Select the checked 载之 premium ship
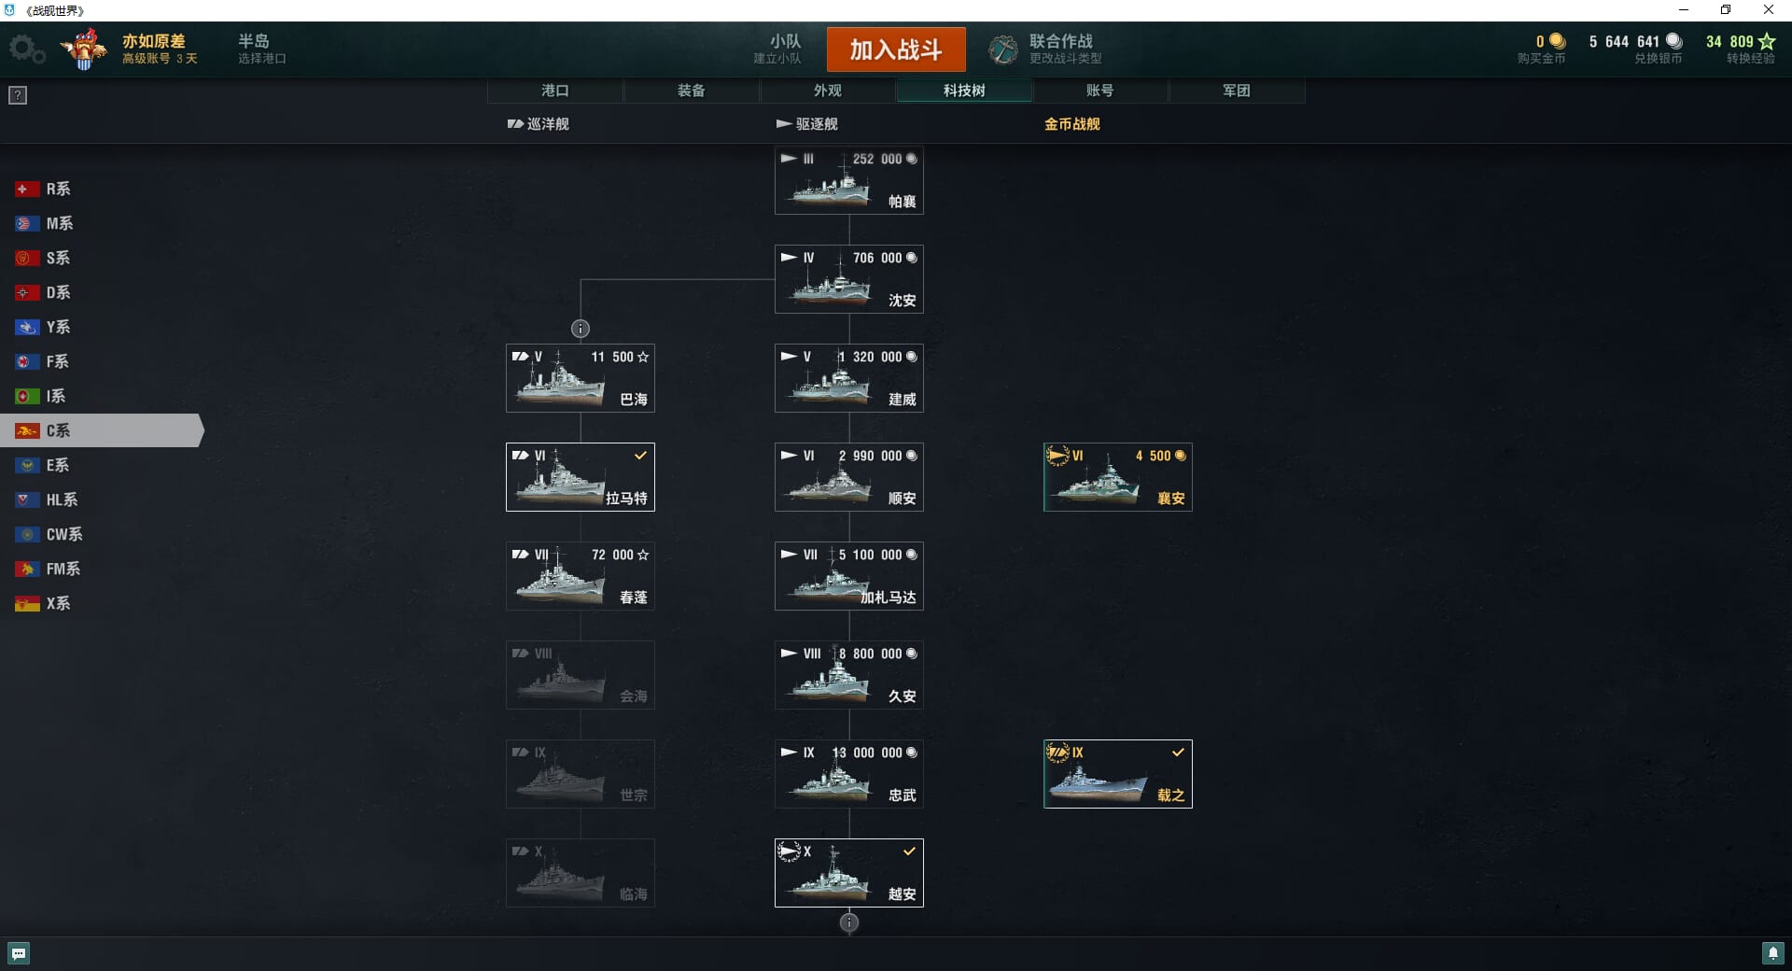1792x971 pixels. (x=1118, y=774)
